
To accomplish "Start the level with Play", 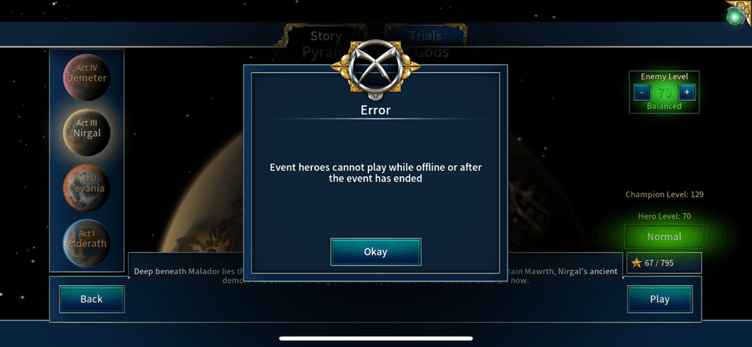I will tap(660, 299).
